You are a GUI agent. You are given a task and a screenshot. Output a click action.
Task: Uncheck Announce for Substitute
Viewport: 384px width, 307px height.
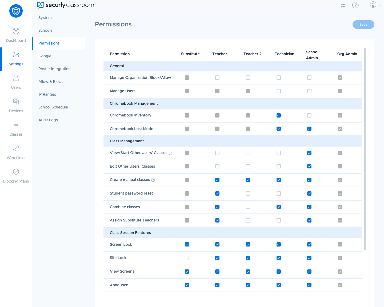(187, 285)
